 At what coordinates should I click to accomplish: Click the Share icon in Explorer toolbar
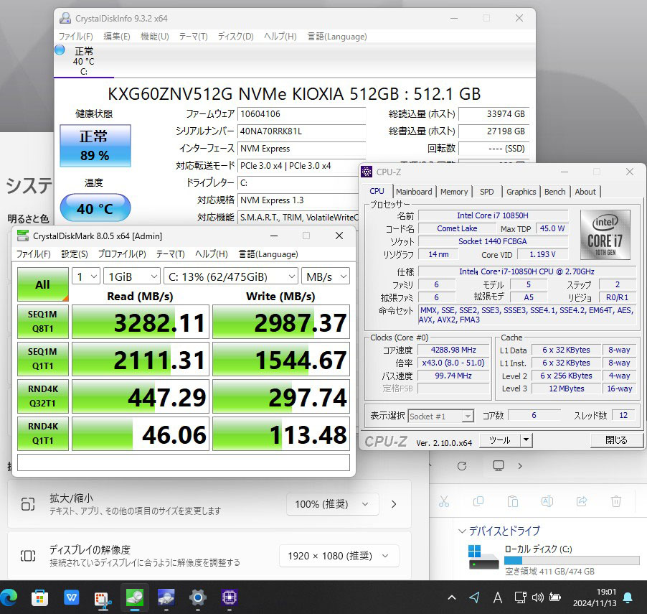tap(582, 501)
